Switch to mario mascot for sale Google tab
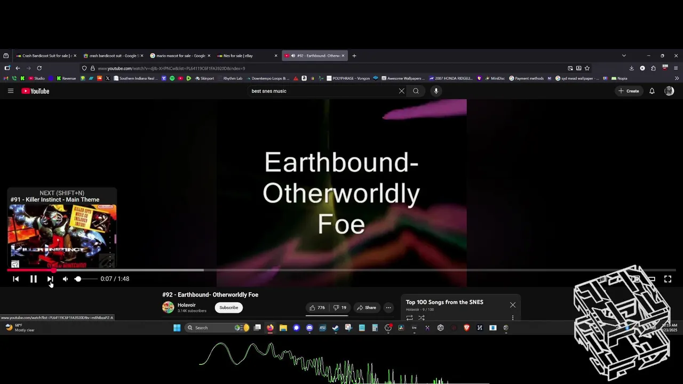Image resolution: width=683 pixels, height=384 pixels. click(179, 55)
